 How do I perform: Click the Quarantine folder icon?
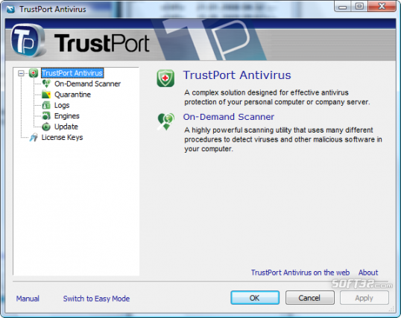(46, 95)
